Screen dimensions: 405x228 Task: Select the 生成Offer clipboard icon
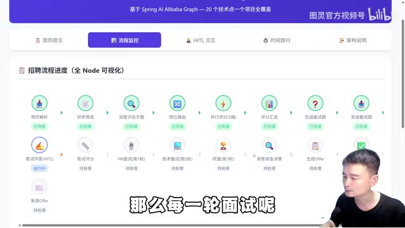point(315,145)
